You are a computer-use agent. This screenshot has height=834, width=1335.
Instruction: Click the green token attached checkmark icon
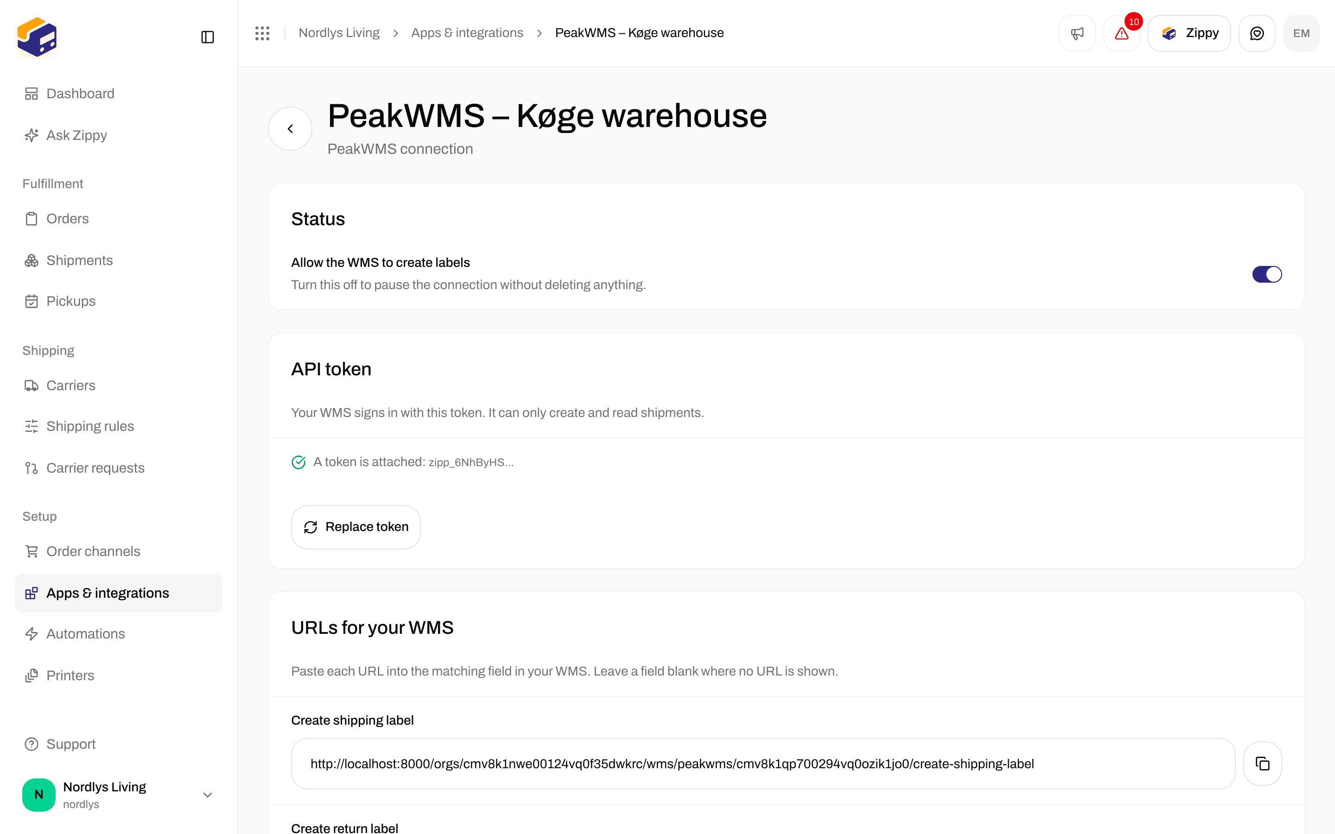(x=299, y=462)
